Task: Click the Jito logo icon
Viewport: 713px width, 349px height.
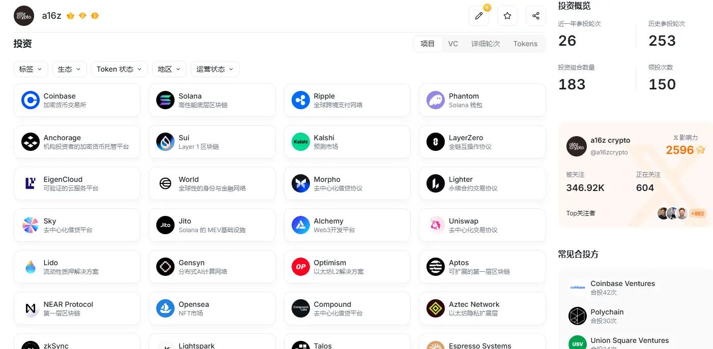Action: point(165,225)
